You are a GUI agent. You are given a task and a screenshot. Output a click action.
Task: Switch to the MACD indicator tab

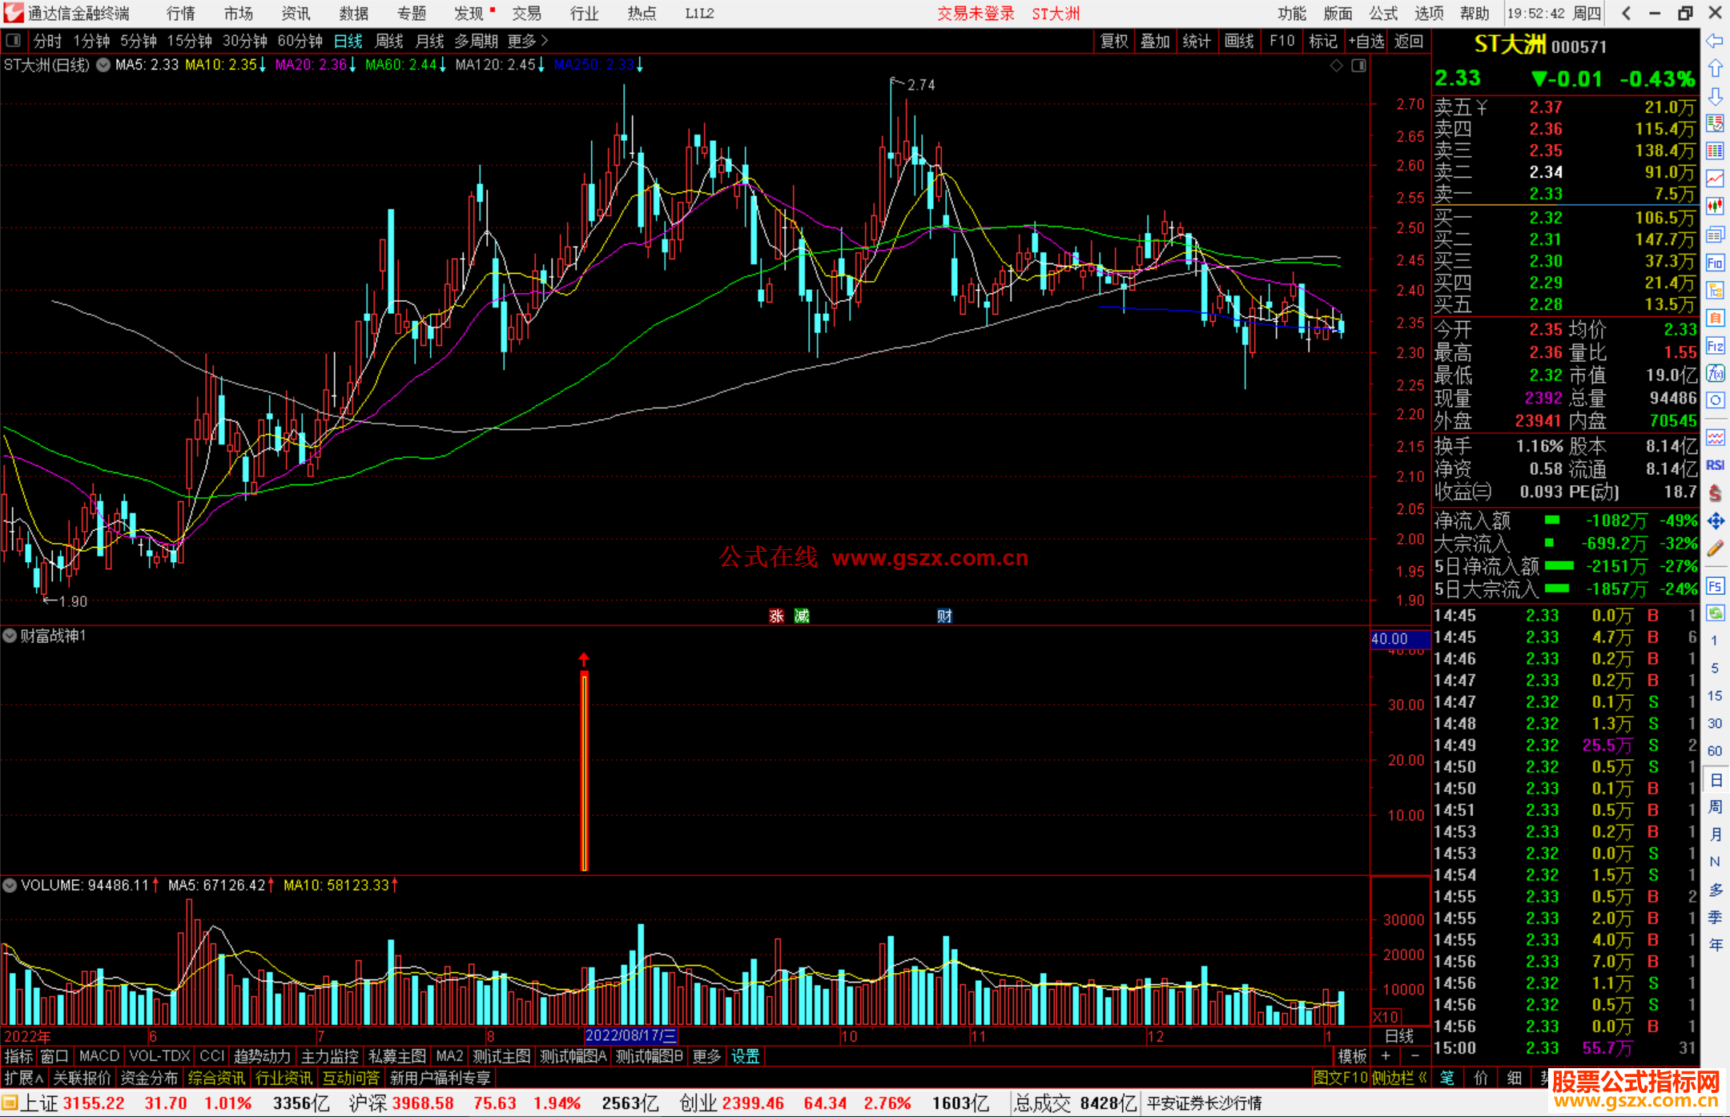pyautogui.click(x=99, y=1056)
